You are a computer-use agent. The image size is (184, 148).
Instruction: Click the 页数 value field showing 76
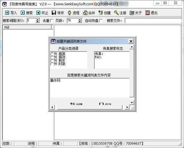[x=72, y=21]
